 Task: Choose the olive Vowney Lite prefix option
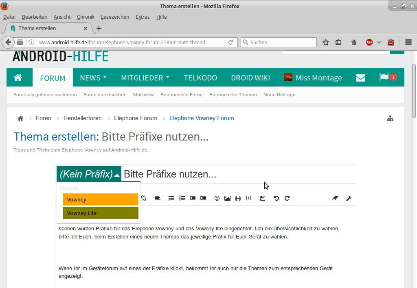click(101, 213)
